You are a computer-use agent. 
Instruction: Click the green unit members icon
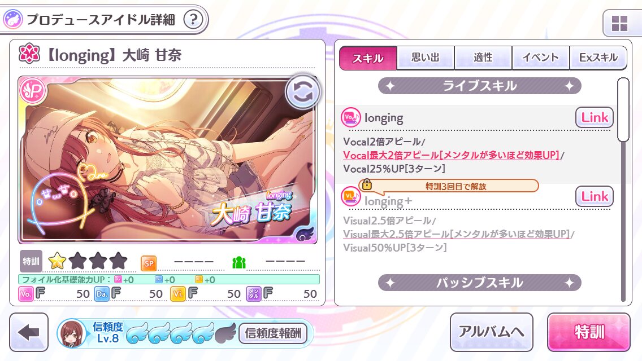coord(238,262)
